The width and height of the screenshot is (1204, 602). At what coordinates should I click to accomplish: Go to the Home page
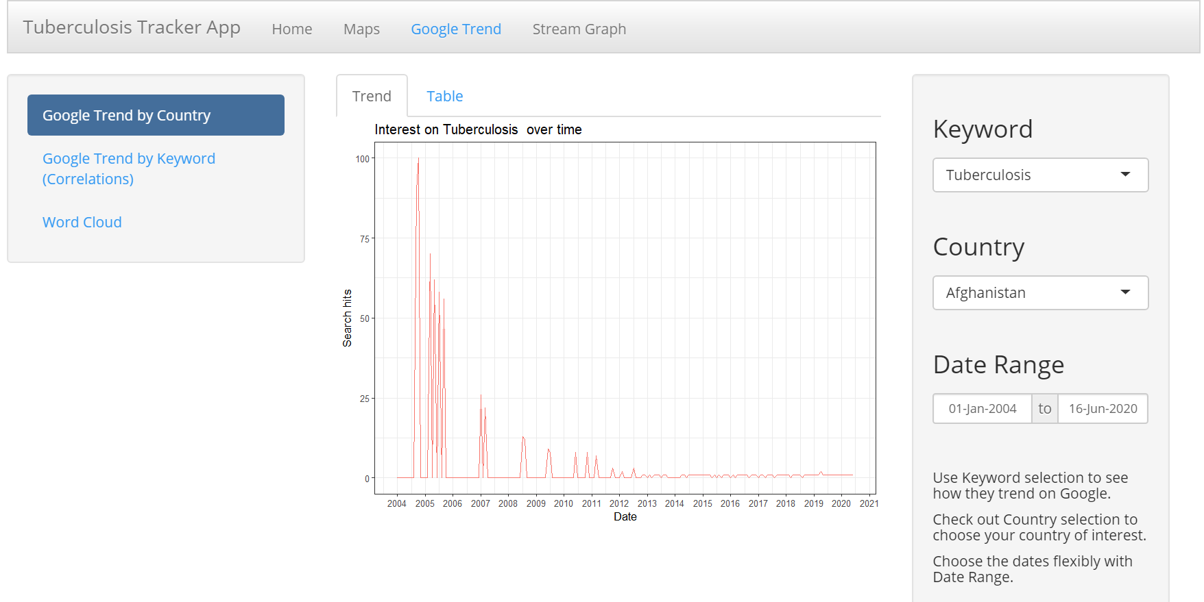coord(292,29)
